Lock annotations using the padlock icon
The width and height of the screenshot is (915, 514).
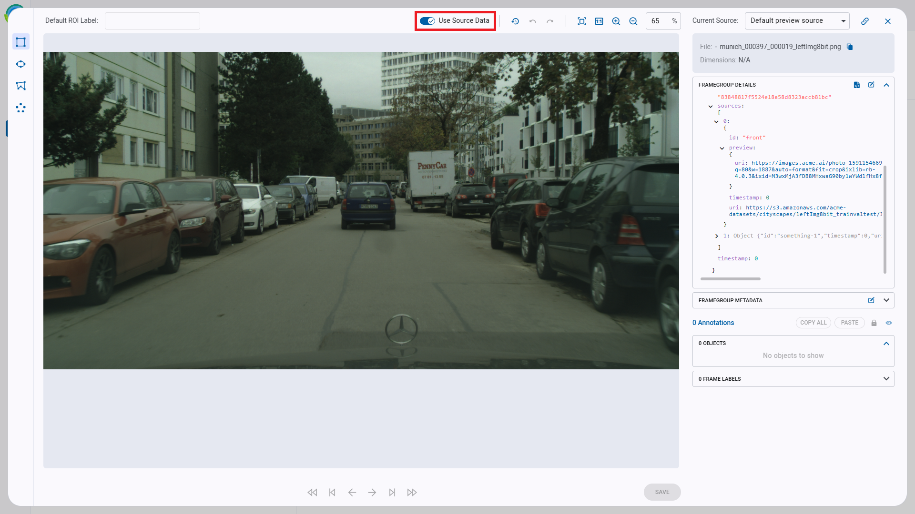coord(874,323)
